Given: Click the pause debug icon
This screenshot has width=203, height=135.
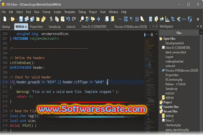Looking at the screenshot, I should [x=198, y=19].
